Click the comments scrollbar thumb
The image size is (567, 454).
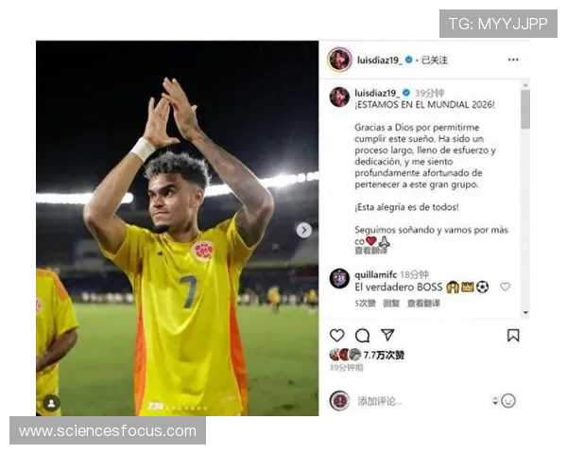525,109
